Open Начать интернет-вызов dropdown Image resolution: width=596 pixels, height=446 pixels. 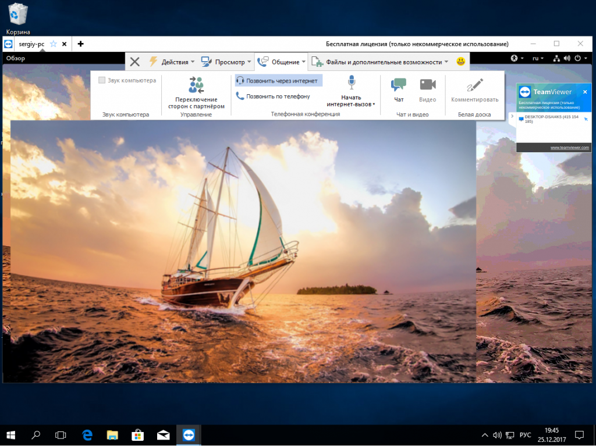(x=352, y=101)
